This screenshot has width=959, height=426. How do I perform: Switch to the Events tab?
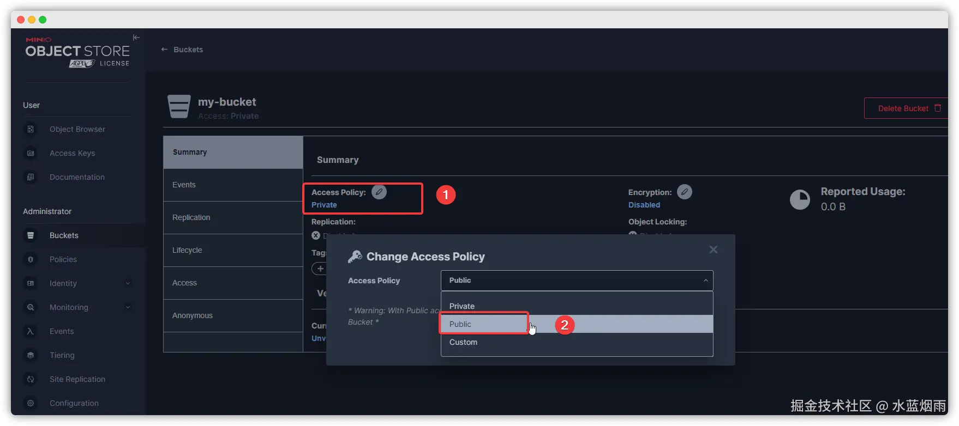(233, 185)
